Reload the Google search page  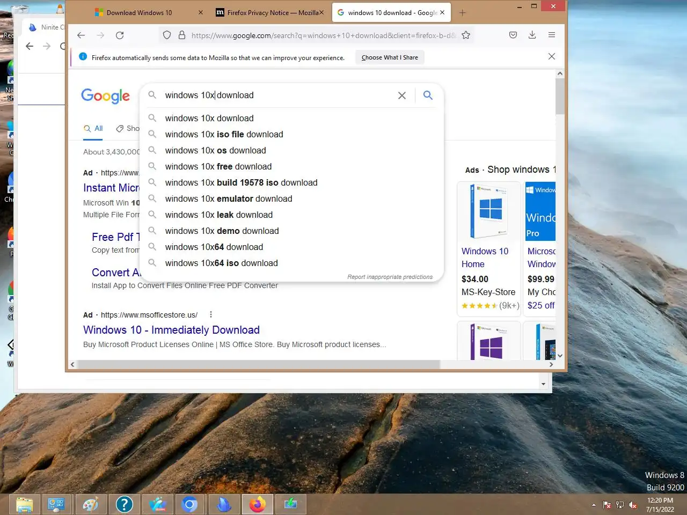[x=120, y=35]
